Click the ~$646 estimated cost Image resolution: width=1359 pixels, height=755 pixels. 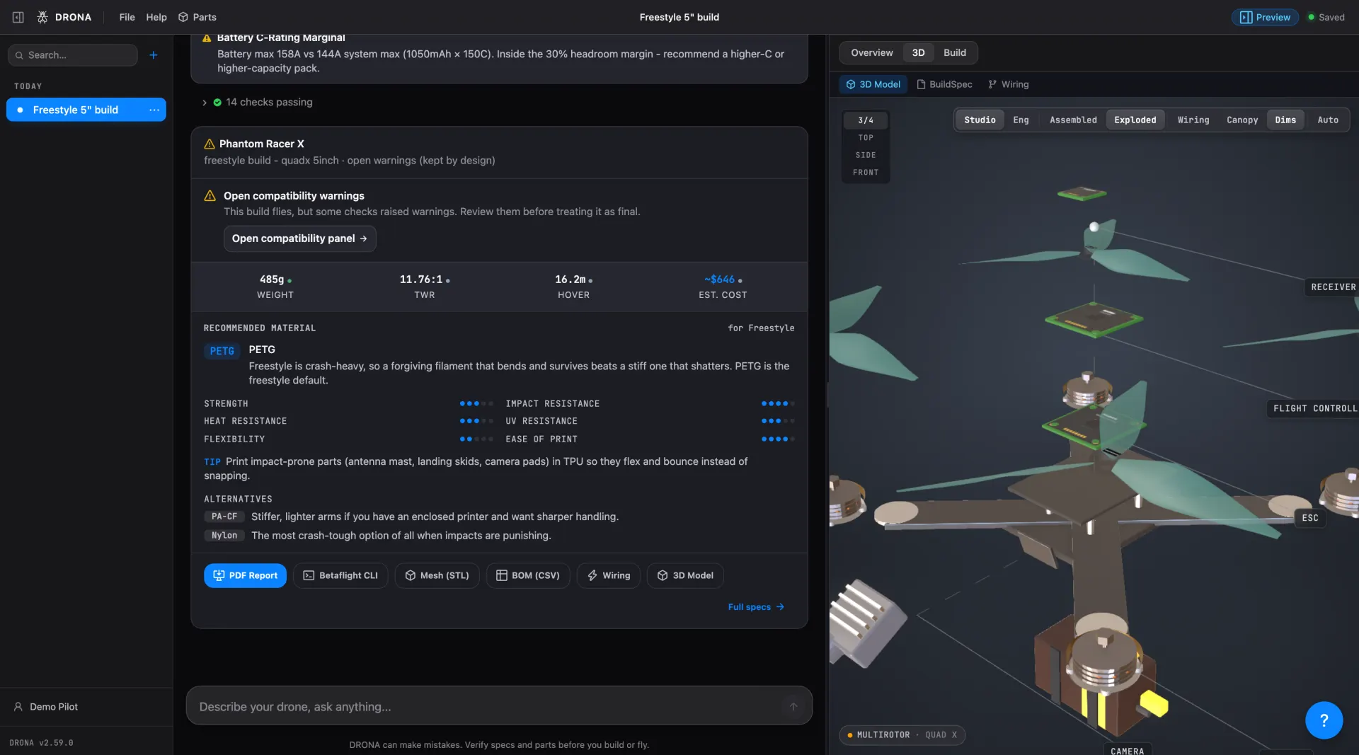pyautogui.click(x=720, y=279)
